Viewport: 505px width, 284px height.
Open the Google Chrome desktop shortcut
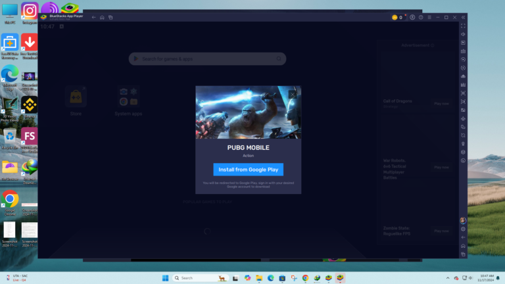10,202
